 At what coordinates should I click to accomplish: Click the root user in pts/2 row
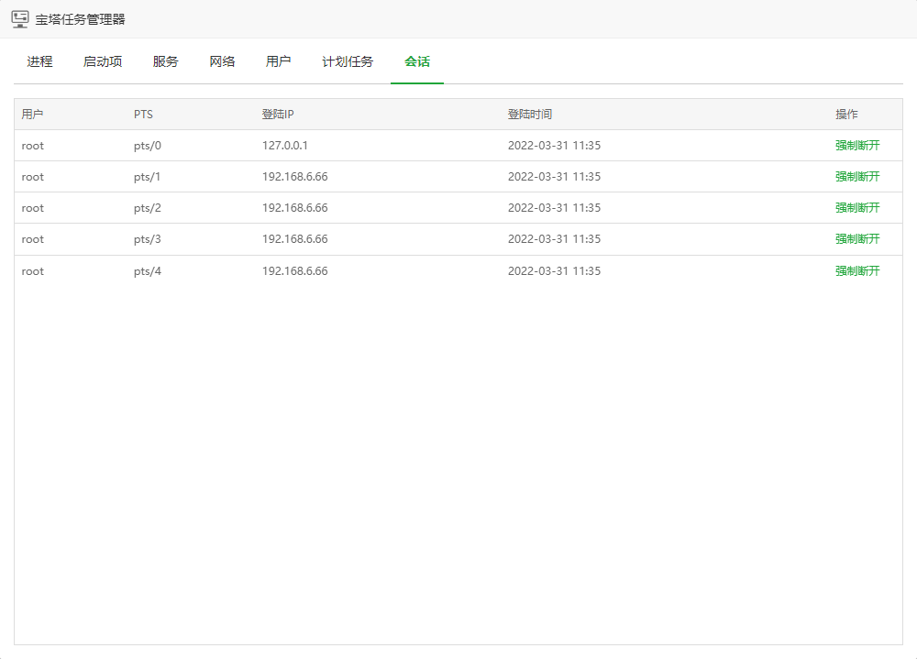[33, 208]
